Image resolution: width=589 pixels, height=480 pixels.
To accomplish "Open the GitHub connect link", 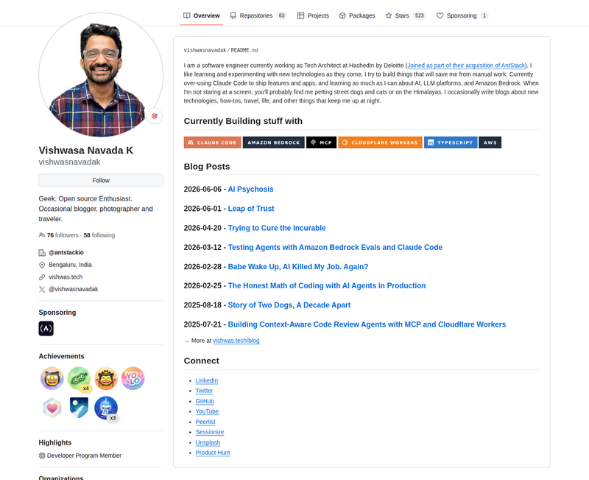I will [205, 401].
